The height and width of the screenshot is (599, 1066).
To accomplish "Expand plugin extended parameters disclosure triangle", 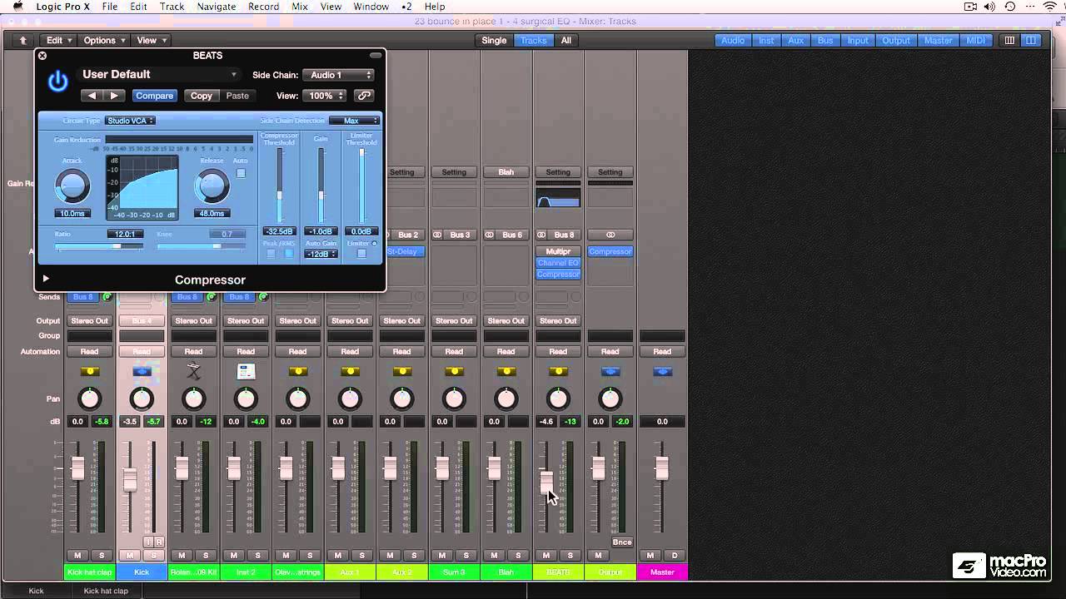I will click(46, 280).
